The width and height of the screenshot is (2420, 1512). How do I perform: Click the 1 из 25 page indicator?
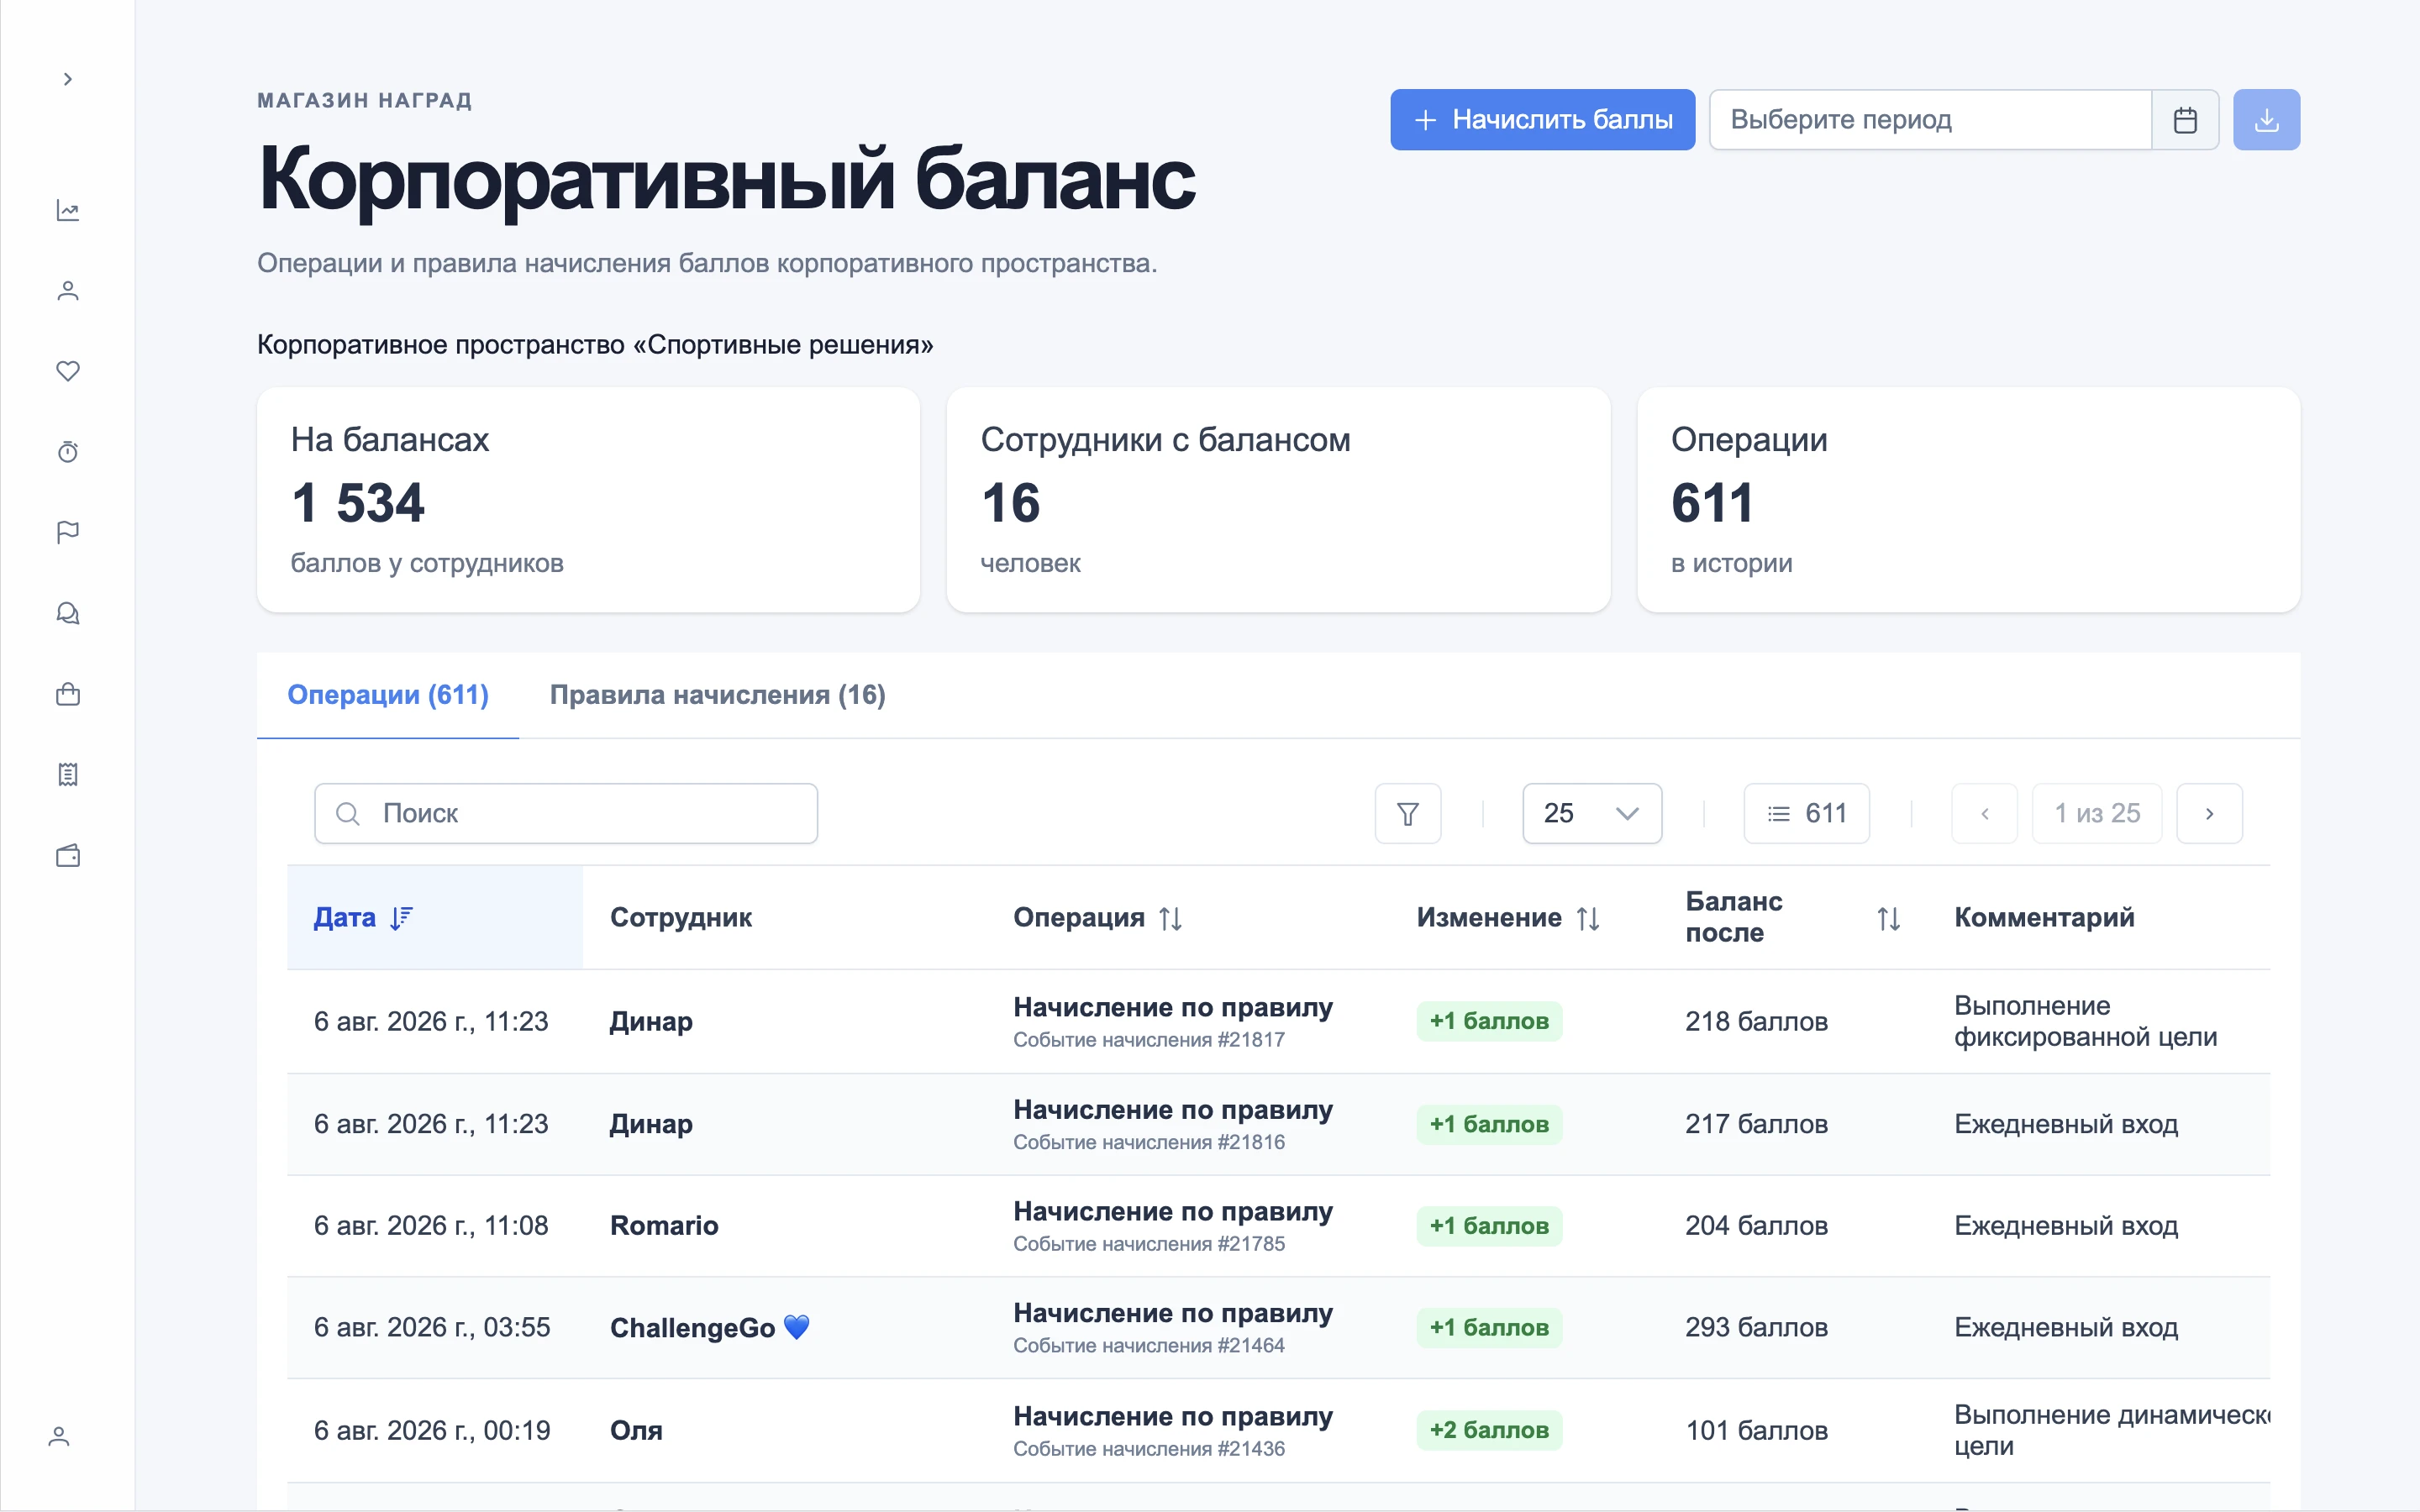coord(2097,813)
